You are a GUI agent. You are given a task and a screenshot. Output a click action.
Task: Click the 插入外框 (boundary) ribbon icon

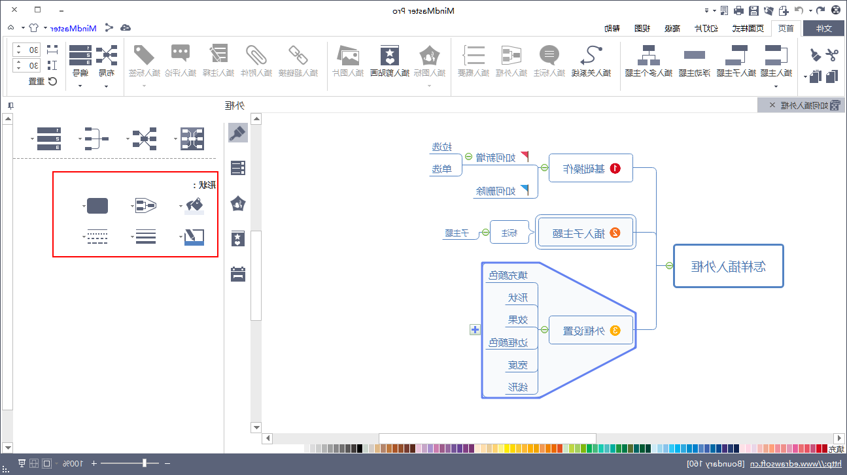[510, 56]
